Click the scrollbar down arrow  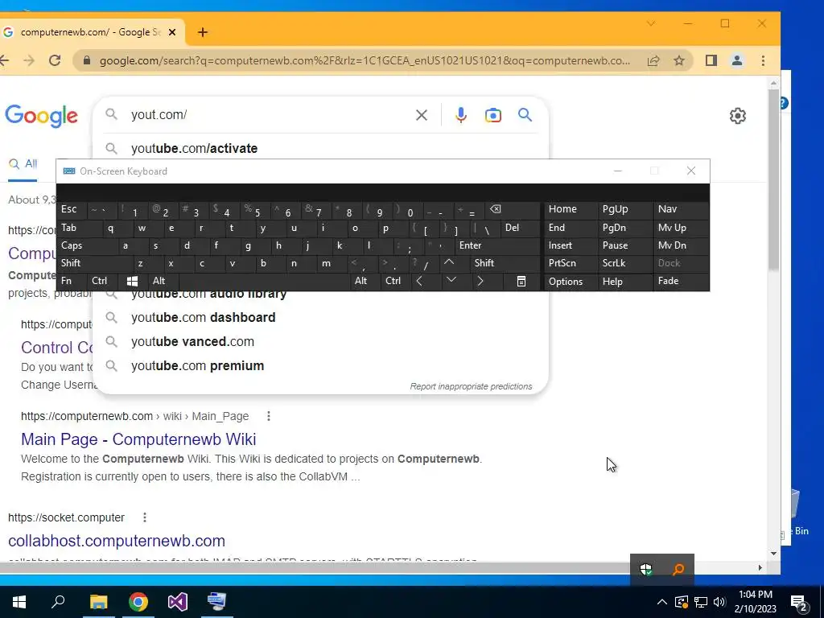[x=773, y=553]
